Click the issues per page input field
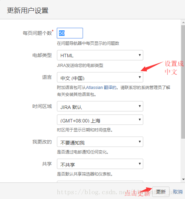Viewport: 185px width, 199px height. pyautogui.click(x=70, y=33)
